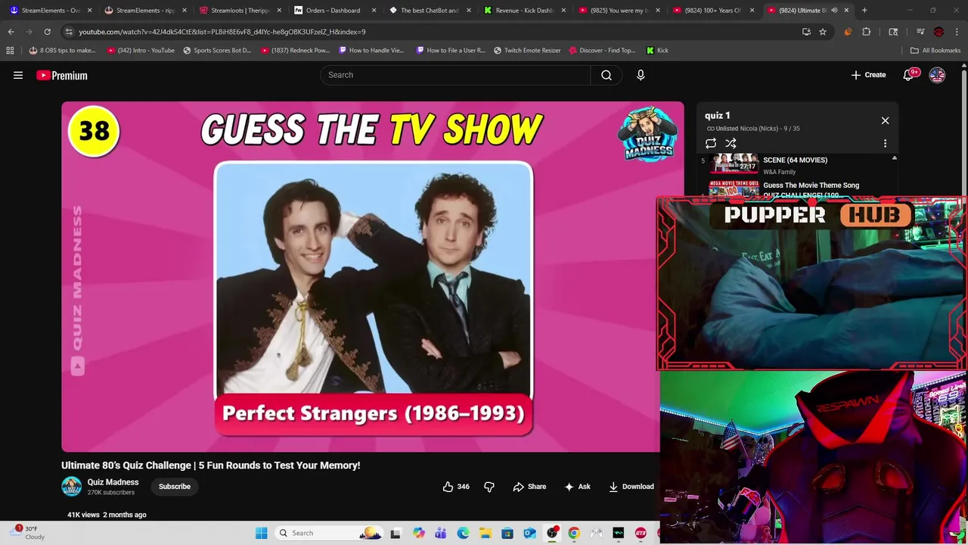This screenshot has width=968, height=545.
Task: Switch to 100+ Years Of tab
Action: click(x=714, y=10)
